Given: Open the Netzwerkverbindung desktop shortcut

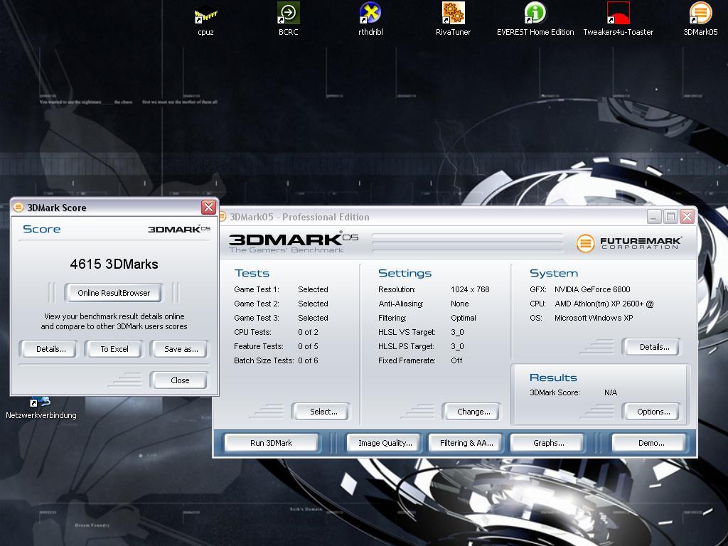Looking at the screenshot, I should tap(41, 409).
